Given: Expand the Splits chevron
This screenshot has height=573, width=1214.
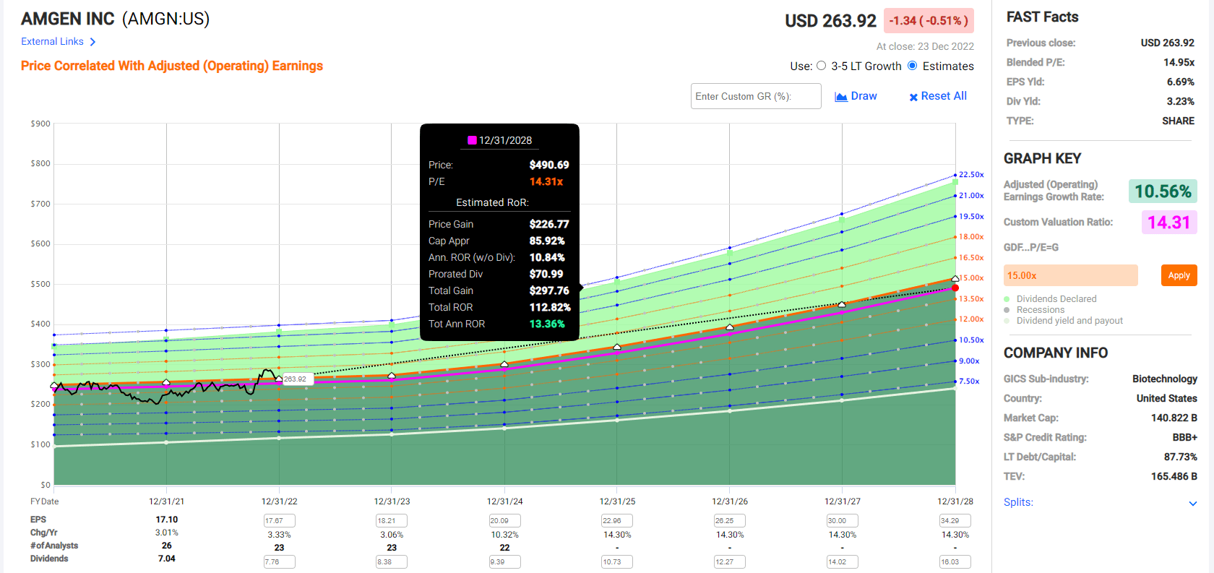Looking at the screenshot, I should tap(1192, 504).
